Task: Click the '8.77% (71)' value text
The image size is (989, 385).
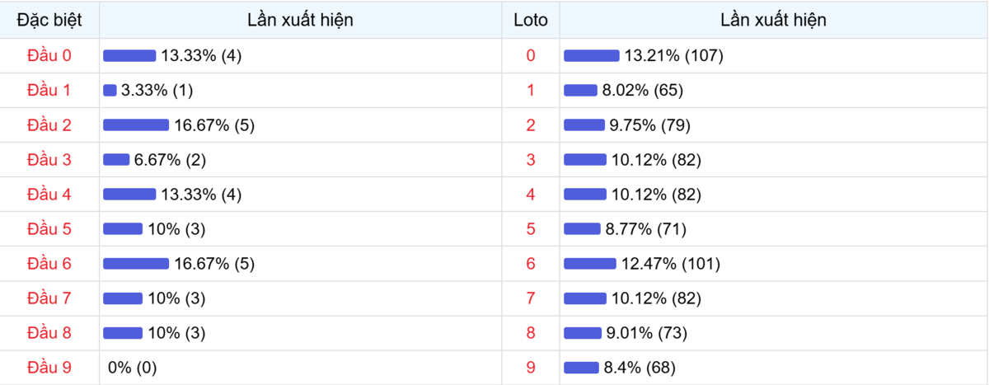Action: [x=645, y=229]
